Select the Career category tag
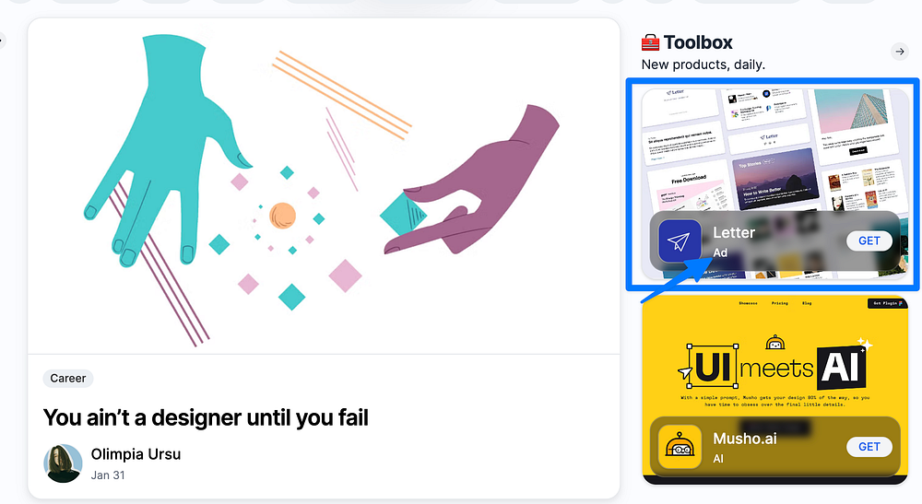Viewport: 922px width, 504px height. tap(68, 379)
